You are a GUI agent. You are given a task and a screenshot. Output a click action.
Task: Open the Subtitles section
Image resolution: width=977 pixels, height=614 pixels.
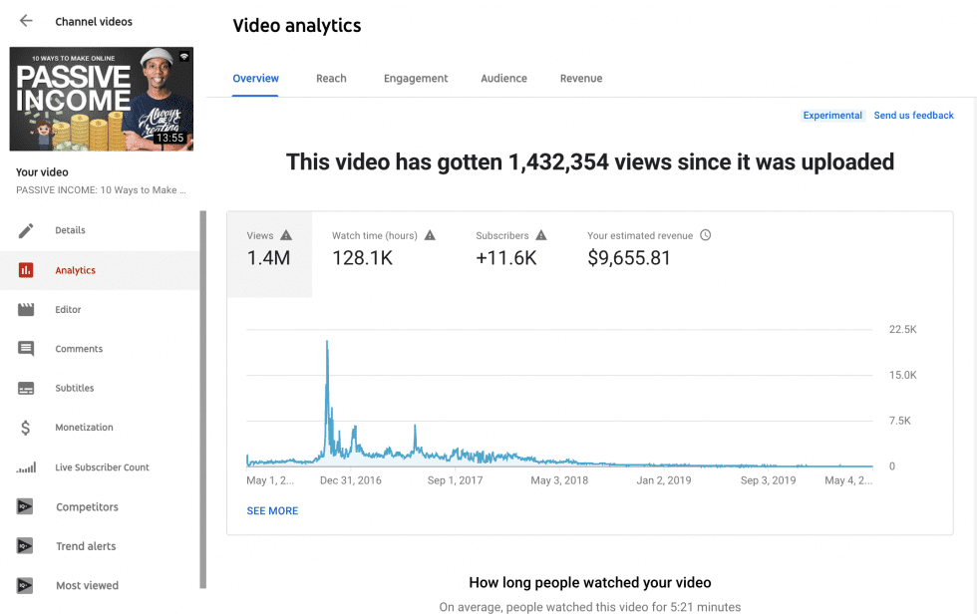(x=28, y=388)
